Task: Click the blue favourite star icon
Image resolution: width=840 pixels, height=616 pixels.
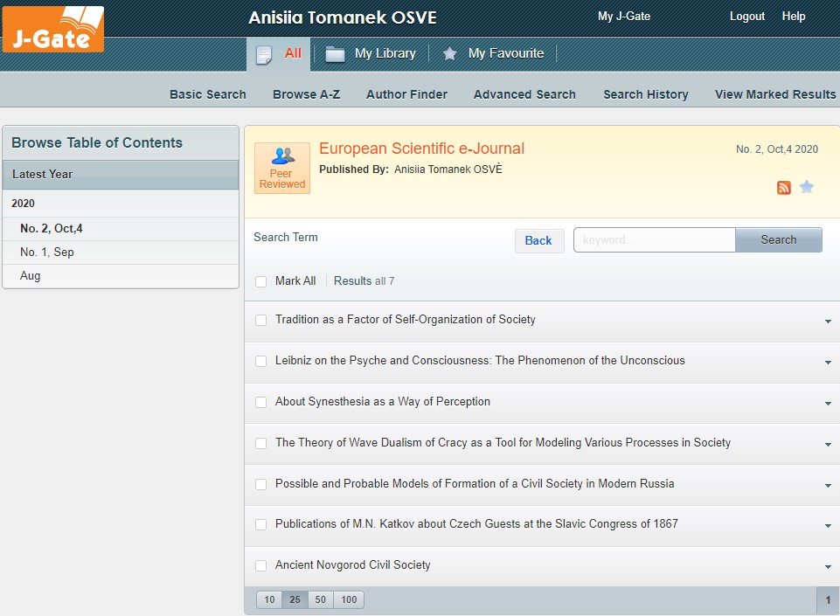Action: 807,187
